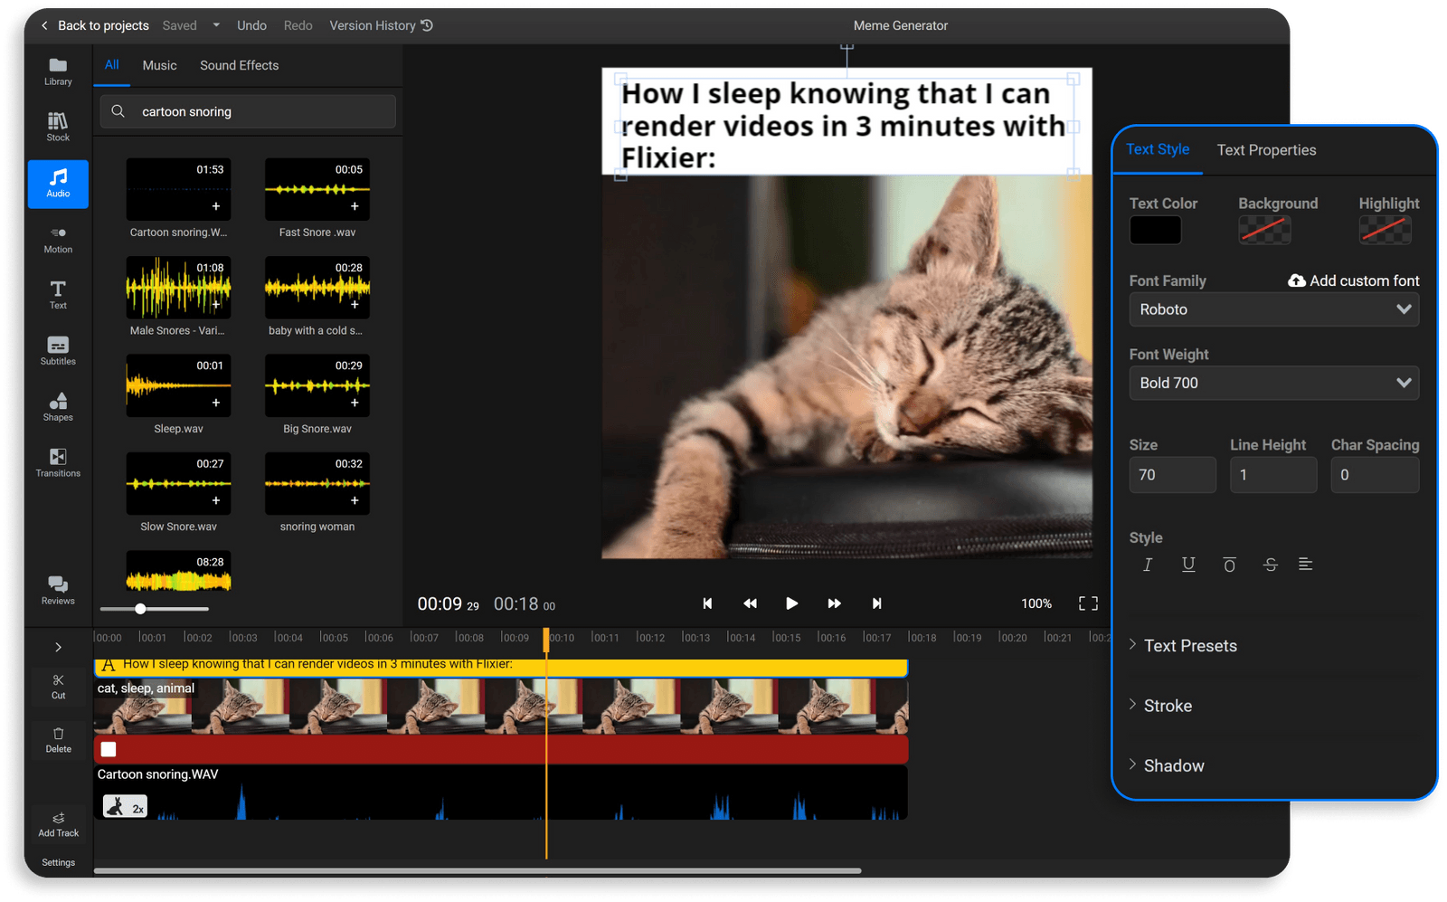Image resolution: width=1447 pixels, height=902 pixels.
Task: Open the Saved status dropdown arrow
Action: tap(216, 25)
